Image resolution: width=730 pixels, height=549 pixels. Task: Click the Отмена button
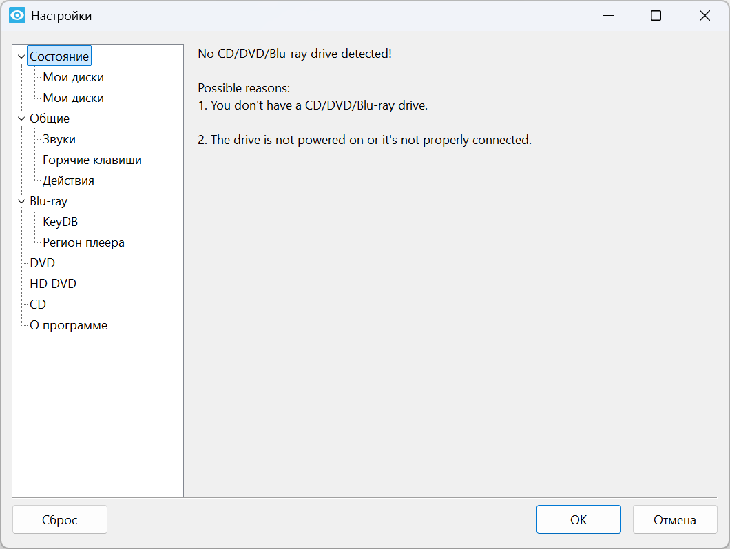pos(675,520)
